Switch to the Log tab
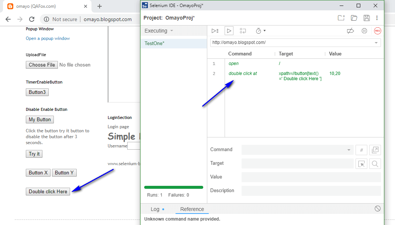 click(x=155, y=209)
